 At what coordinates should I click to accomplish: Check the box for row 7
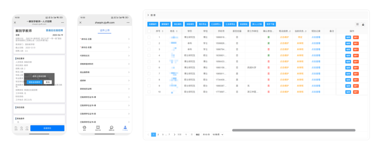[149, 74]
